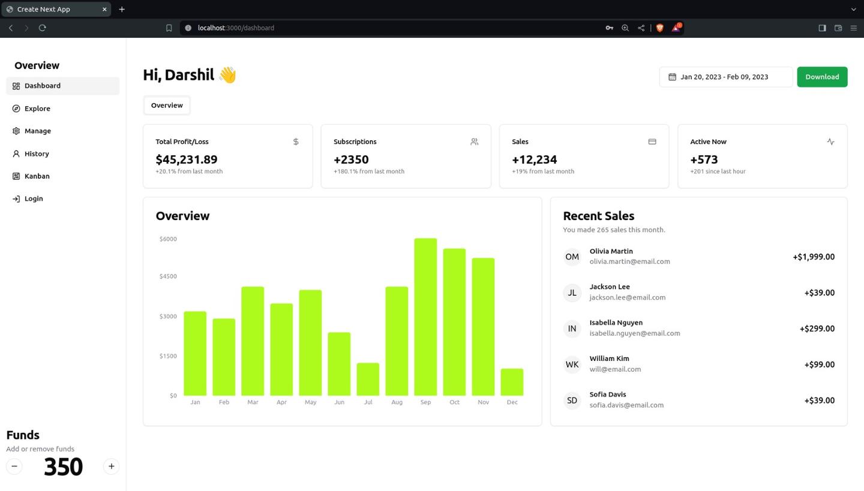Click the July bar in the chart
The image size is (864, 491).
click(368, 379)
